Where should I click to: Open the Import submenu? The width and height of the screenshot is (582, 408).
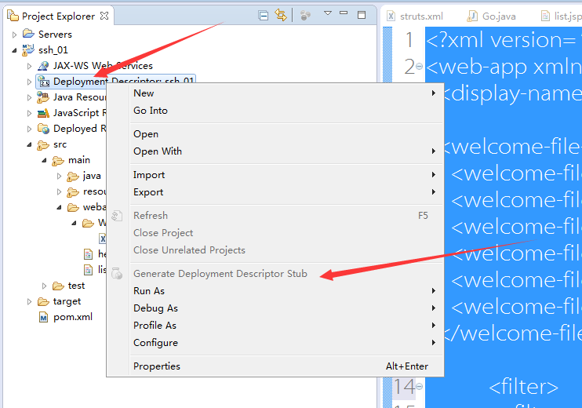point(286,175)
